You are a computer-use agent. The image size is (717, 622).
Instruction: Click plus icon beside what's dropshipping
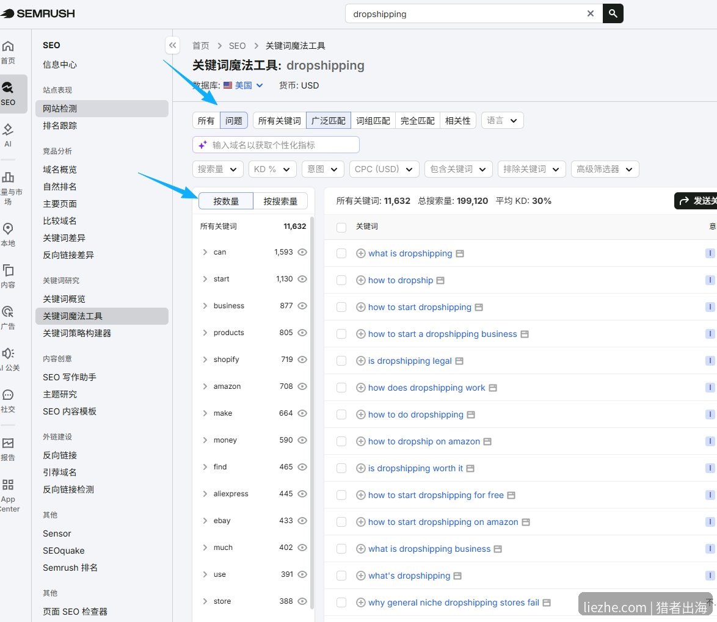click(x=361, y=576)
